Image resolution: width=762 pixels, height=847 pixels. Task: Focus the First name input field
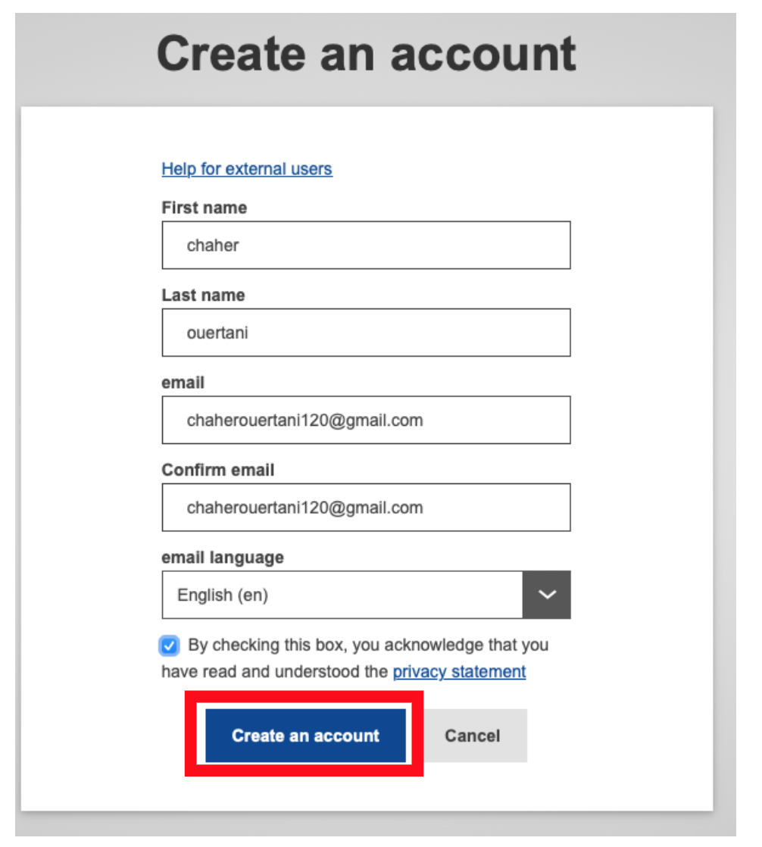(x=366, y=245)
